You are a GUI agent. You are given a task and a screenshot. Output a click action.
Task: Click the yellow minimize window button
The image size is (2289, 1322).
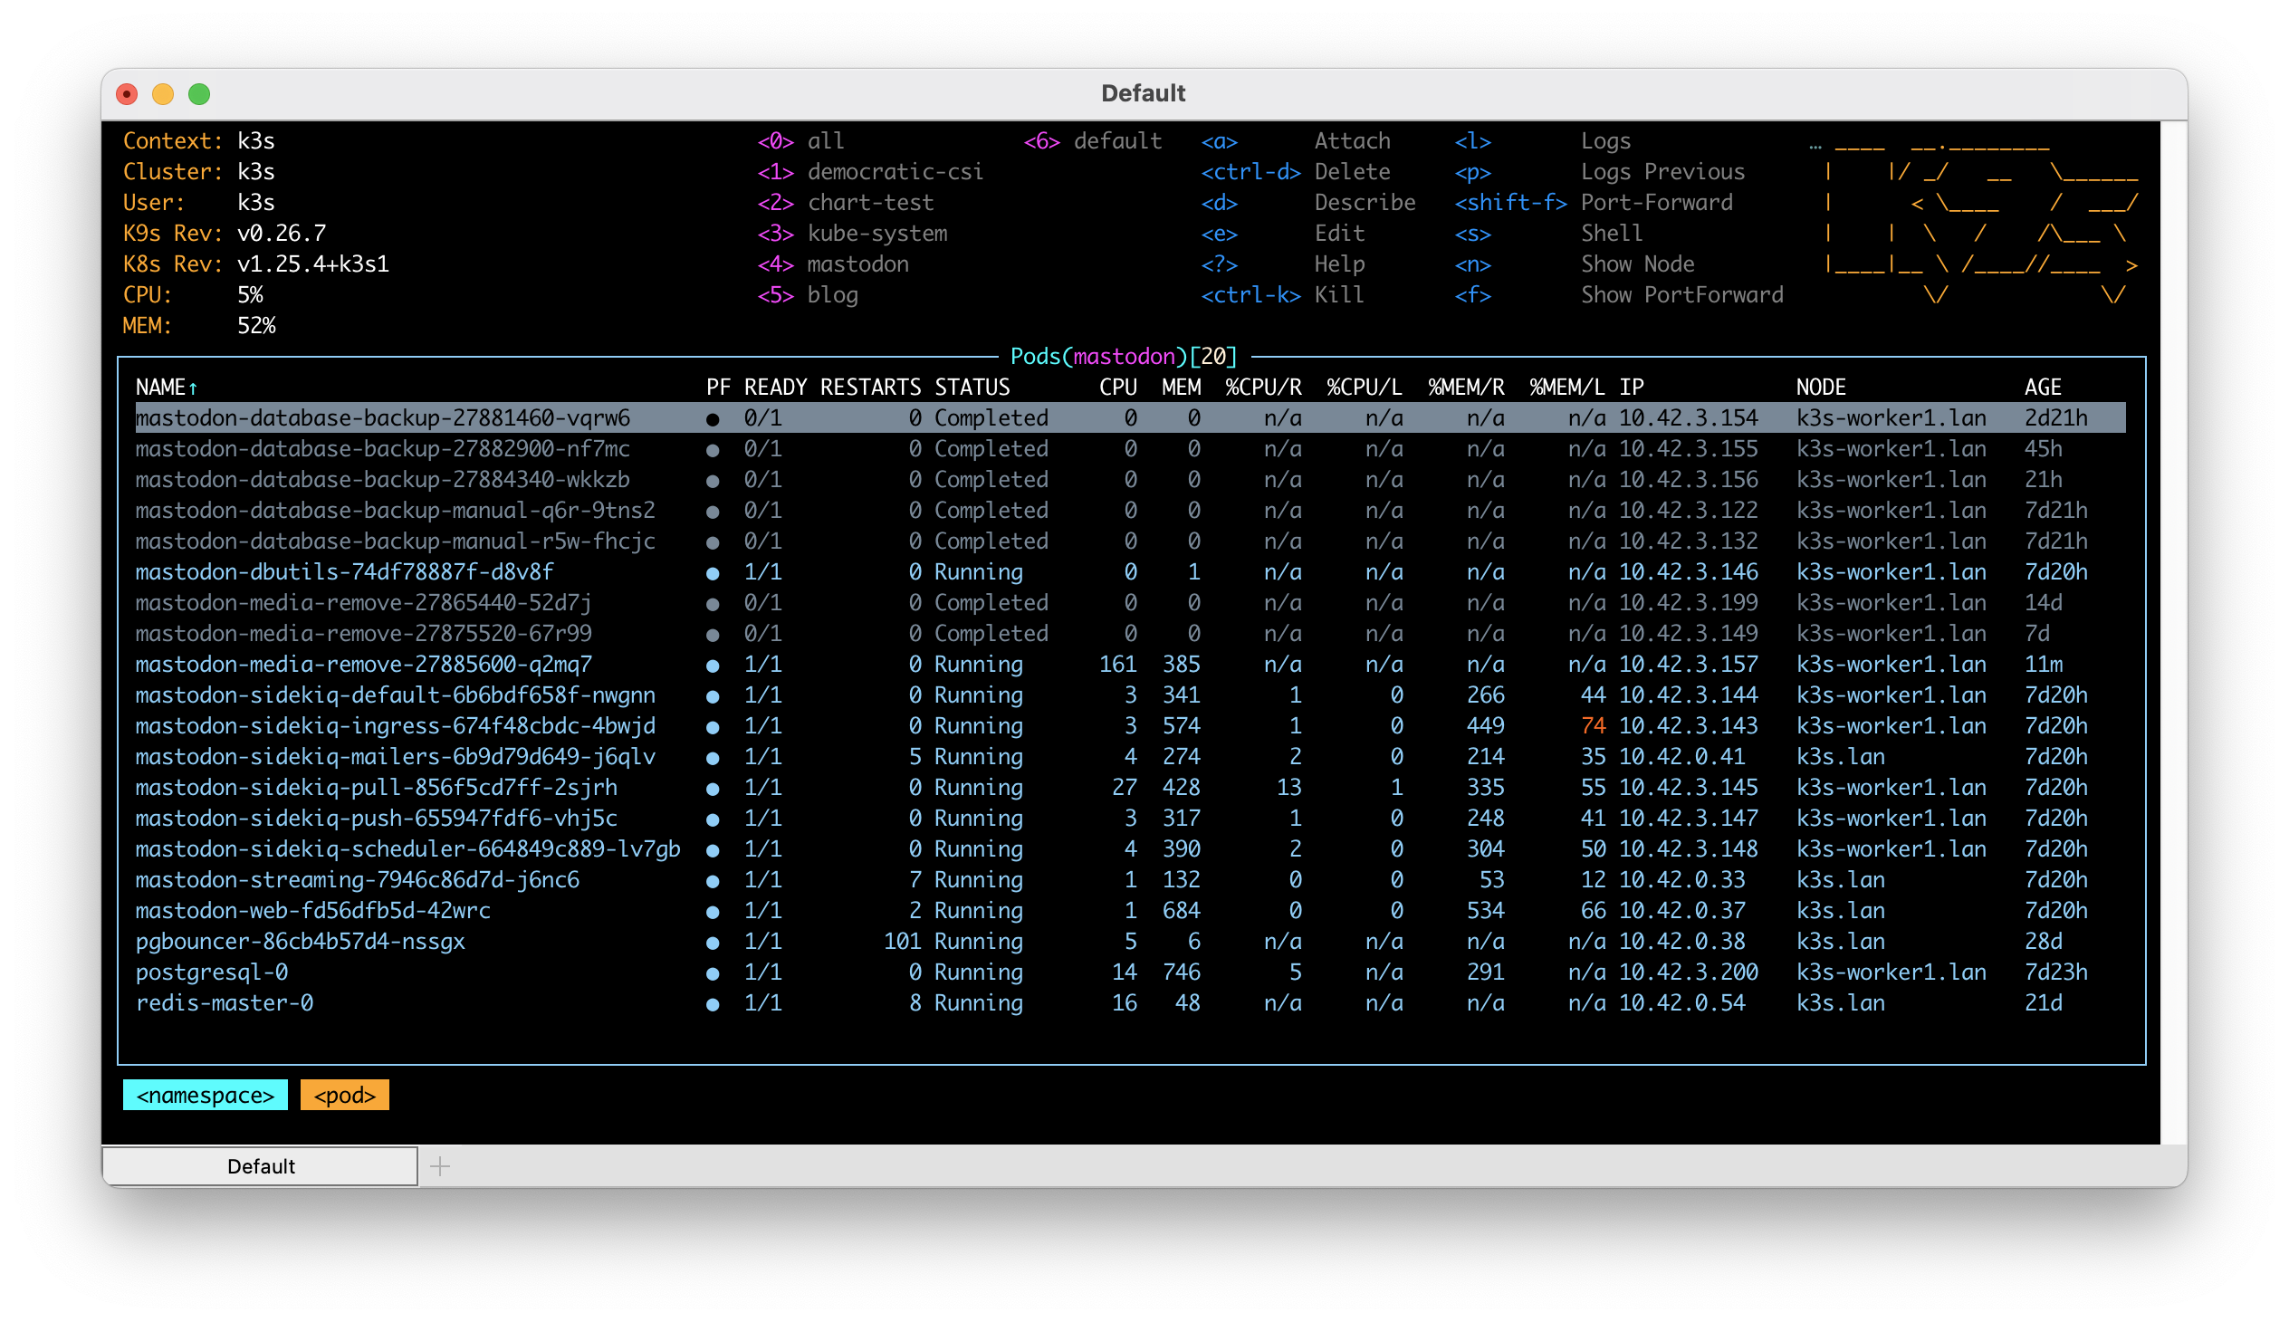(x=162, y=93)
